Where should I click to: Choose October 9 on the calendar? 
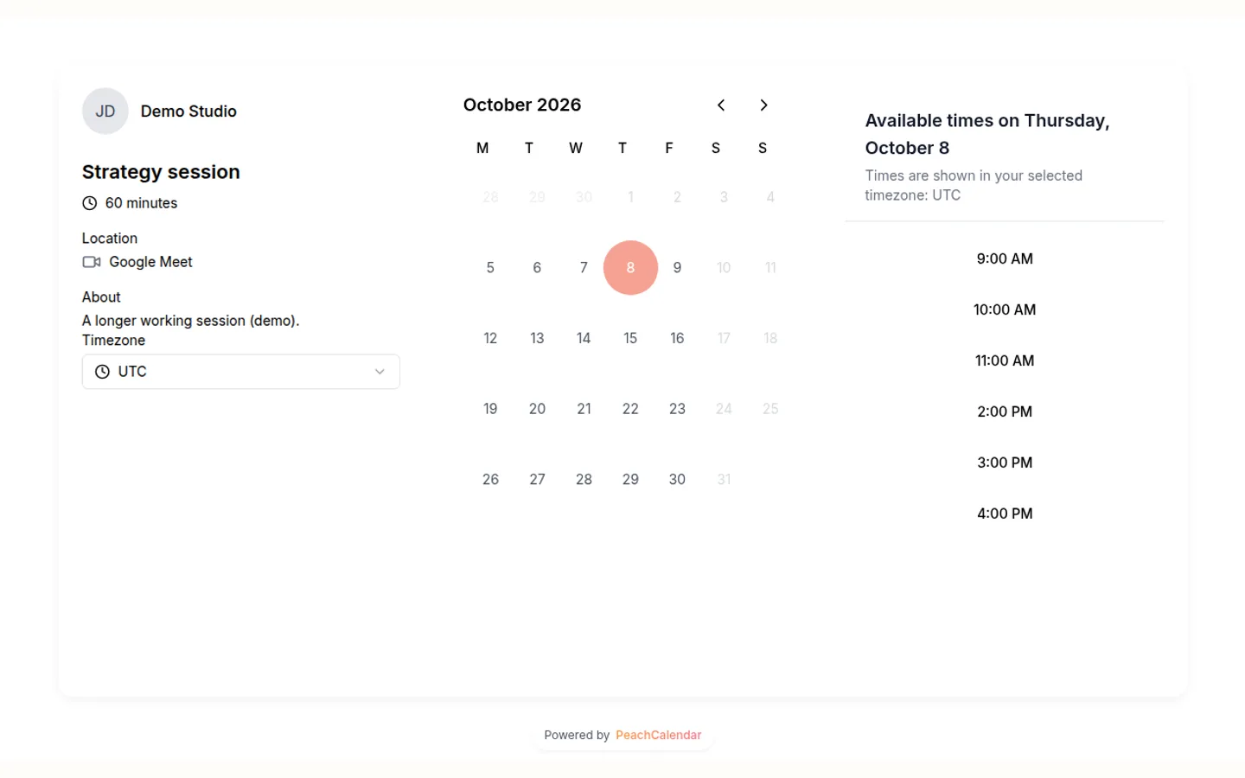click(677, 268)
